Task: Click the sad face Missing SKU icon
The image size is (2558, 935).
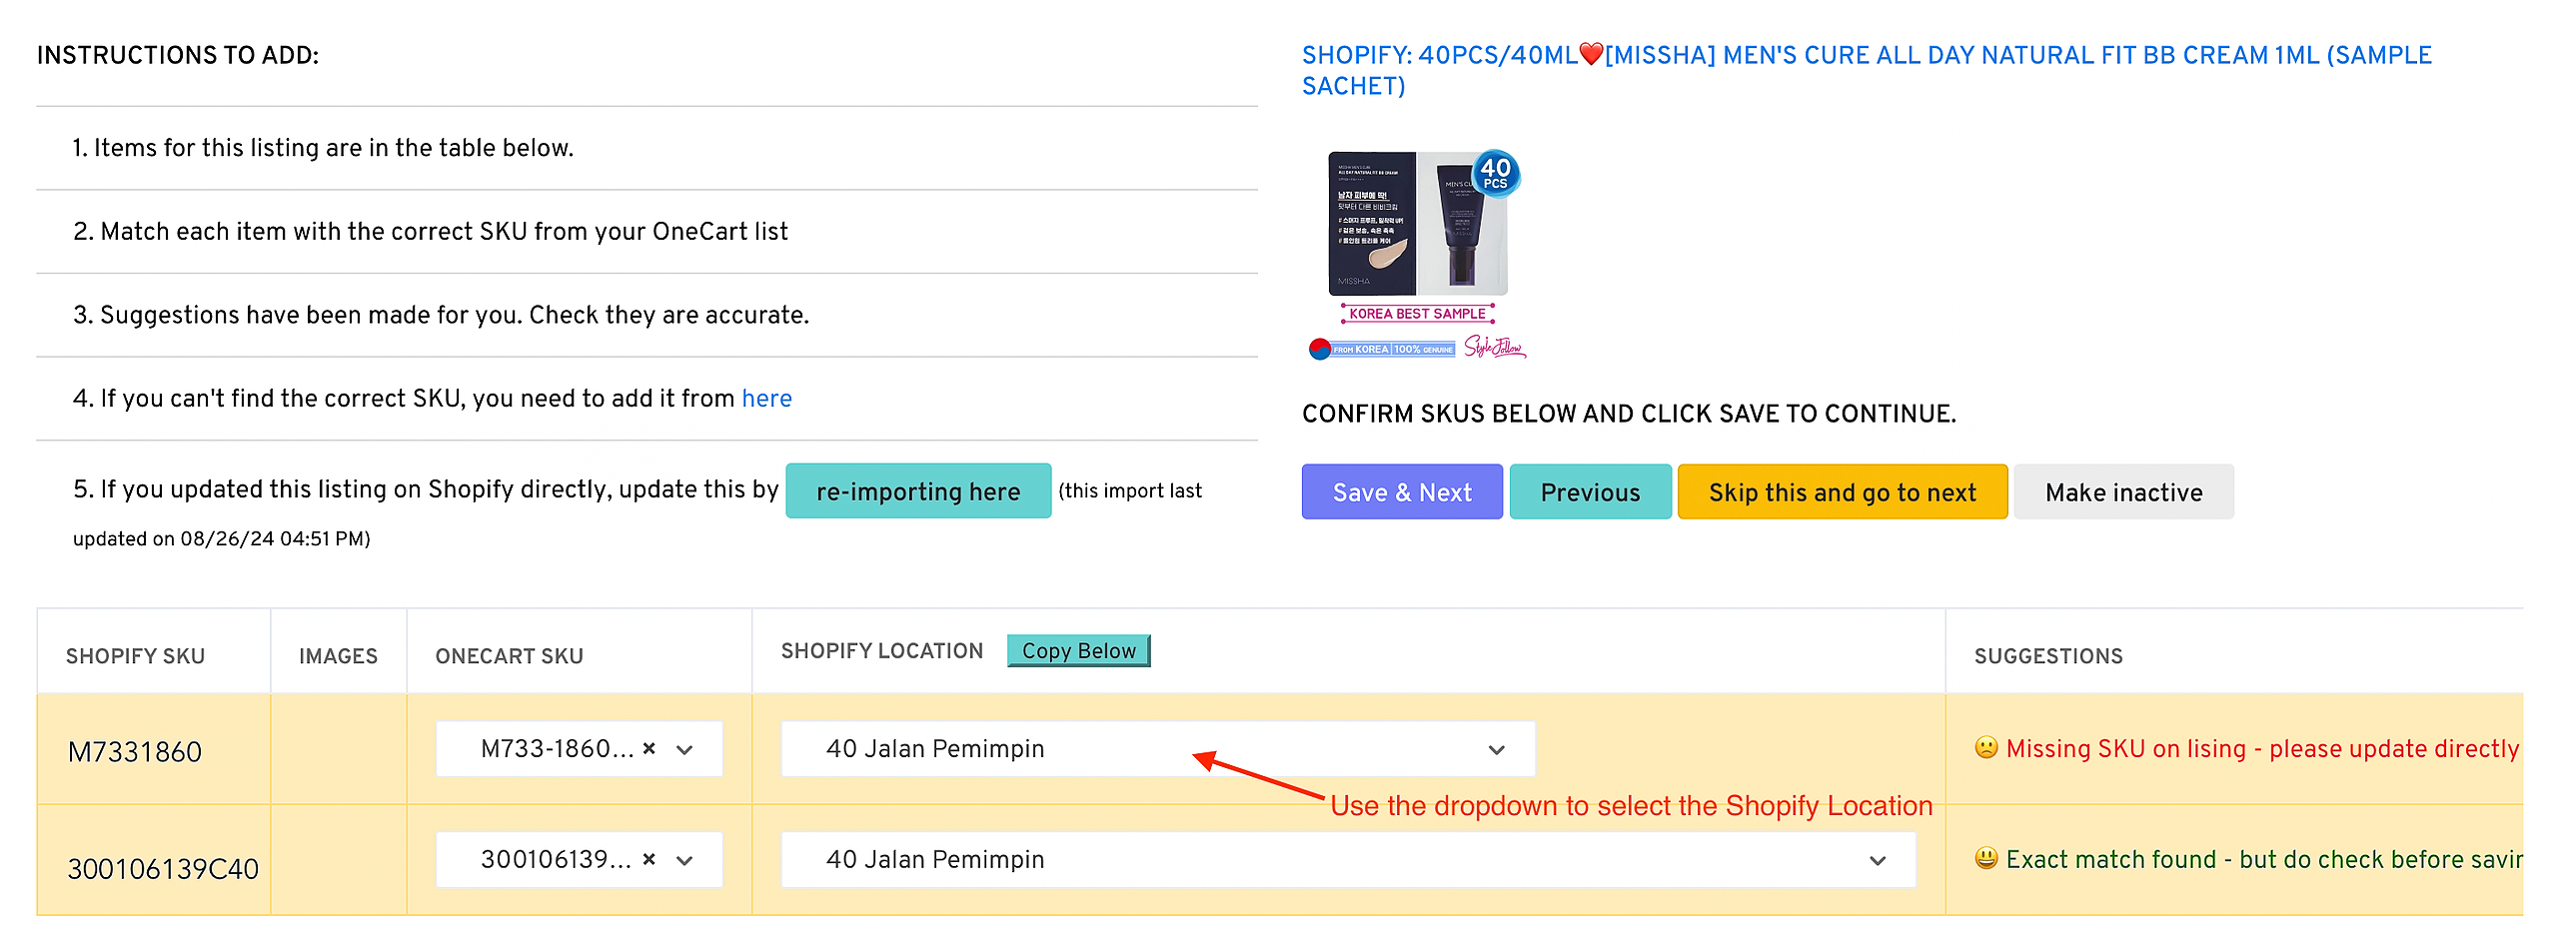Action: pos(1986,748)
